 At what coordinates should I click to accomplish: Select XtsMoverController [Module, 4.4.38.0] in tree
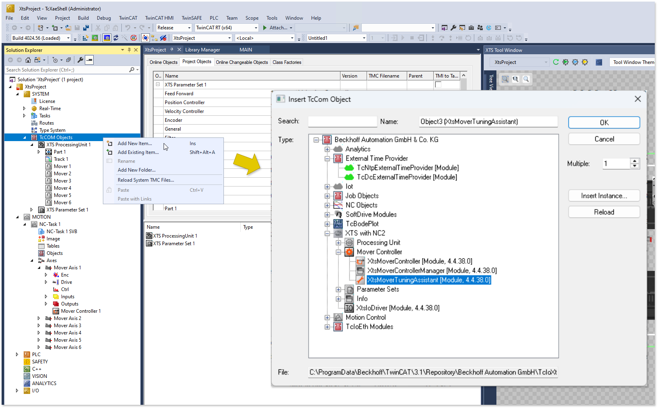[x=420, y=261]
